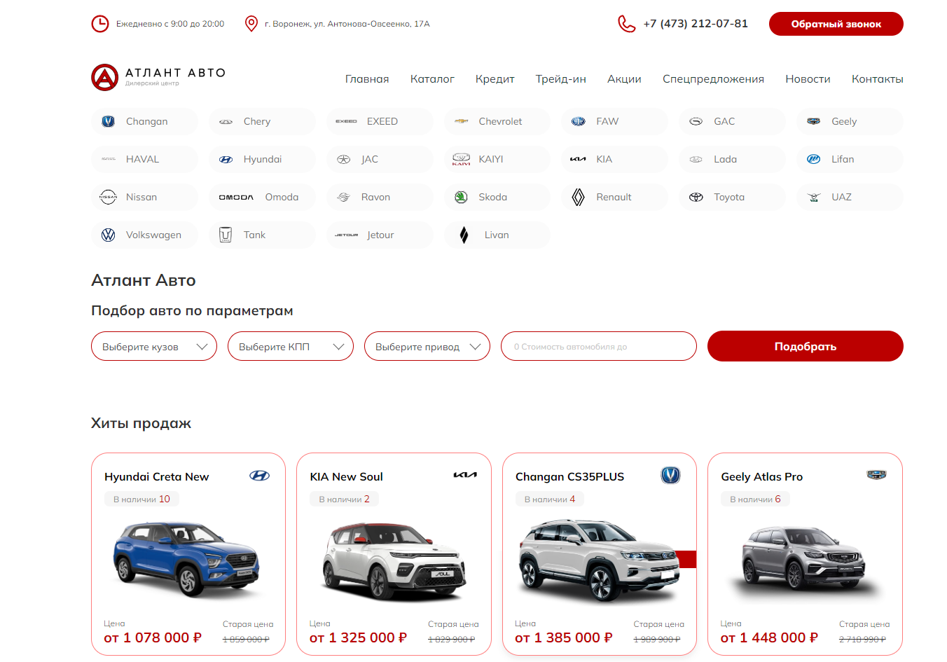Screen dimensions: 947x662
Task: Open the 'Выберите КПП' transmission dropdown
Action: coord(291,346)
